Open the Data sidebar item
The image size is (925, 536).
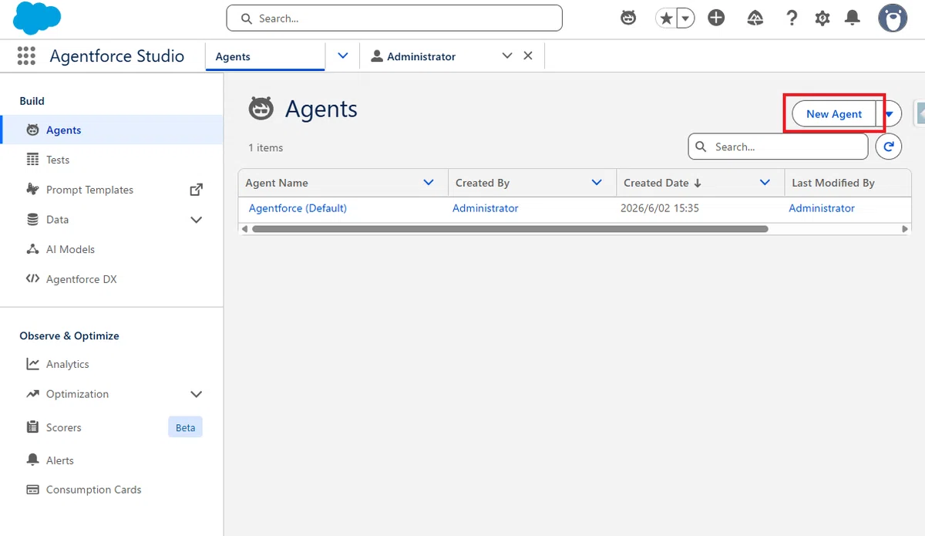pyautogui.click(x=57, y=220)
